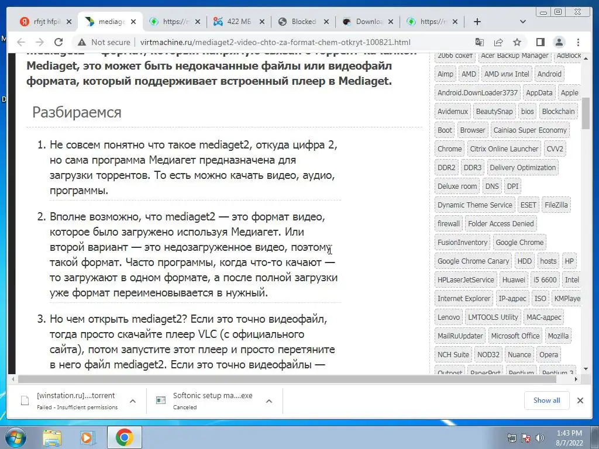This screenshot has width=599, height=449.
Task: Open the Folder Access Denied tag
Action: pos(501,224)
